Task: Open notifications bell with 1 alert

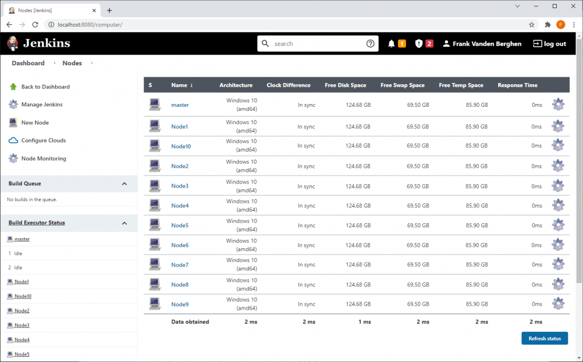Action: pos(391,44)
